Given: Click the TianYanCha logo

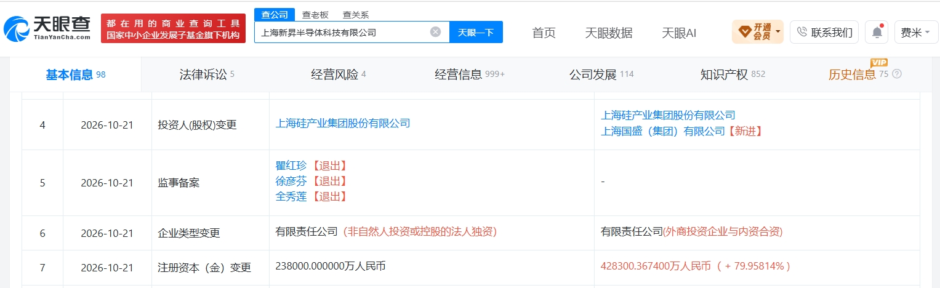Looking at the screenshot, I should point(47,28).
